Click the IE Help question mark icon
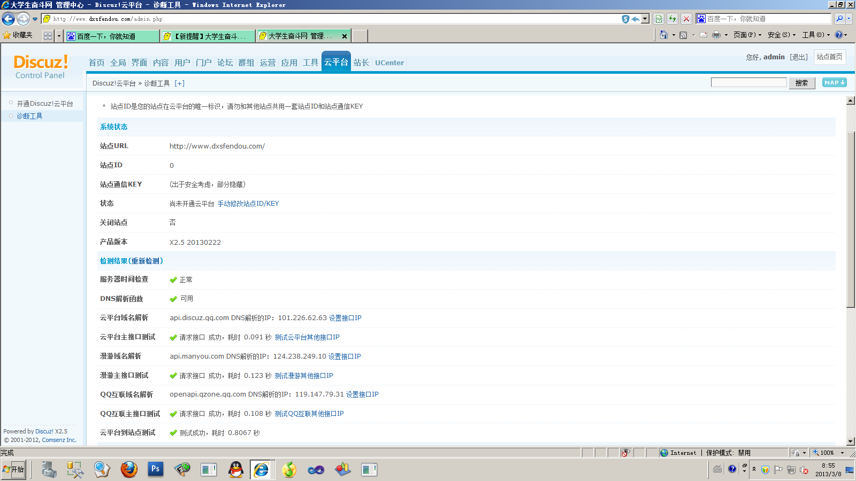This screenshot has height=481, width=856. [838, 35]
